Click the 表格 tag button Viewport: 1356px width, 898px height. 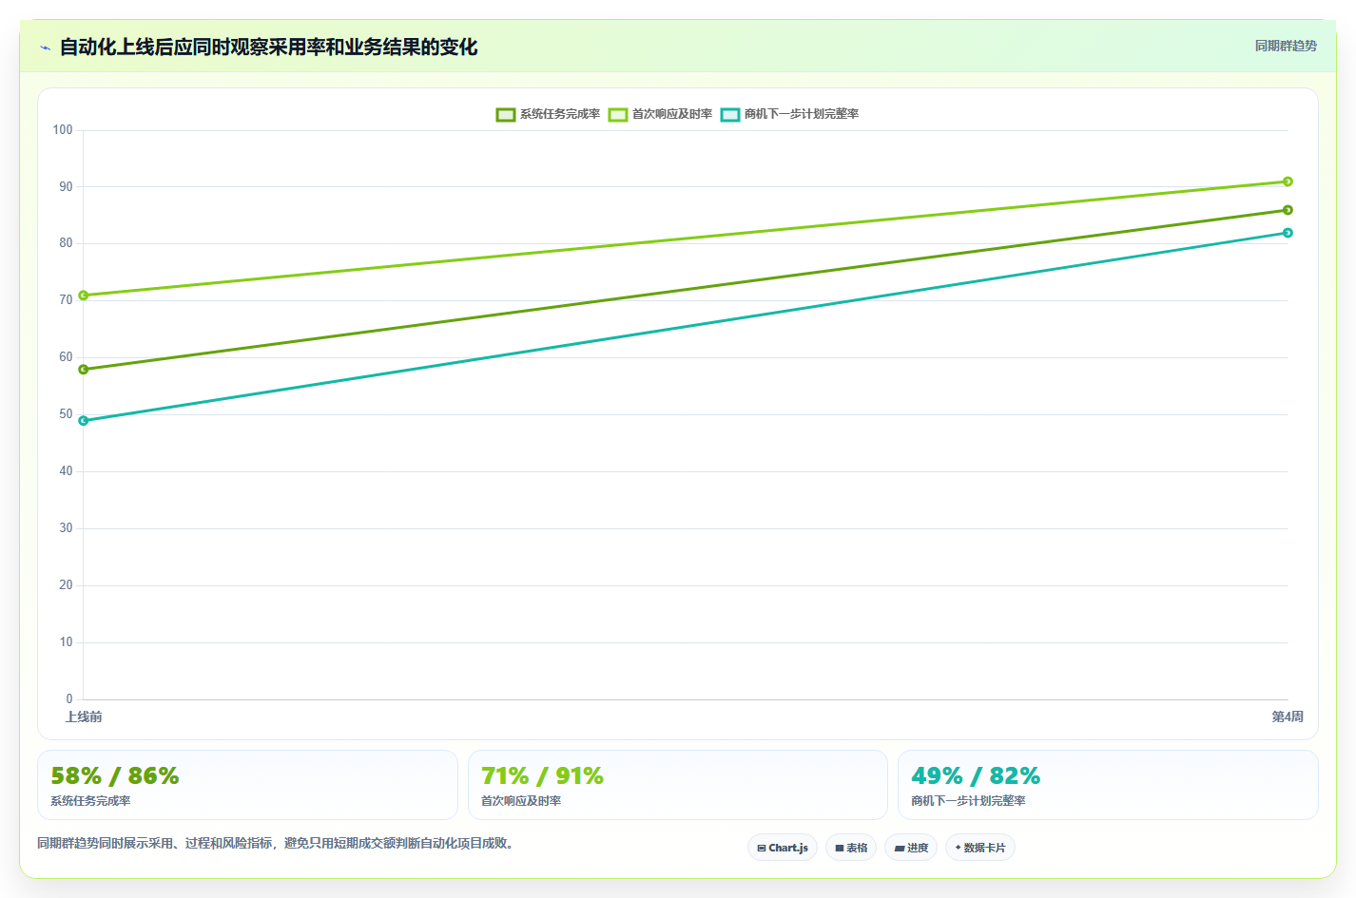pyautogui.click(x=851, y=848)
